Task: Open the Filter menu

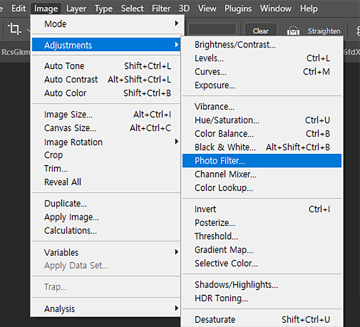Action: (x=161, y=9)
